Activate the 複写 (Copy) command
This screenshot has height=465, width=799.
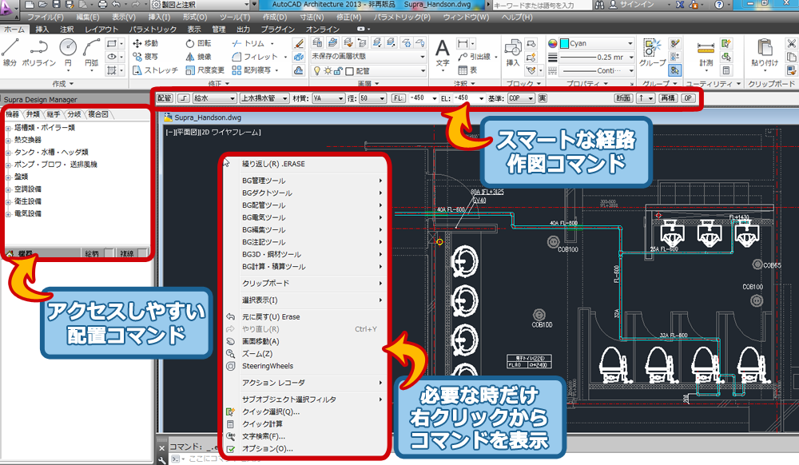[x=145, y=57]
